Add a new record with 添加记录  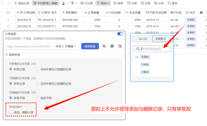[22, 3]
